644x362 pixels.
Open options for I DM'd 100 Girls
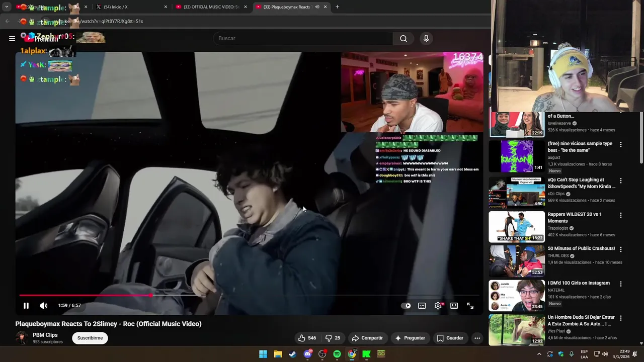620,284
